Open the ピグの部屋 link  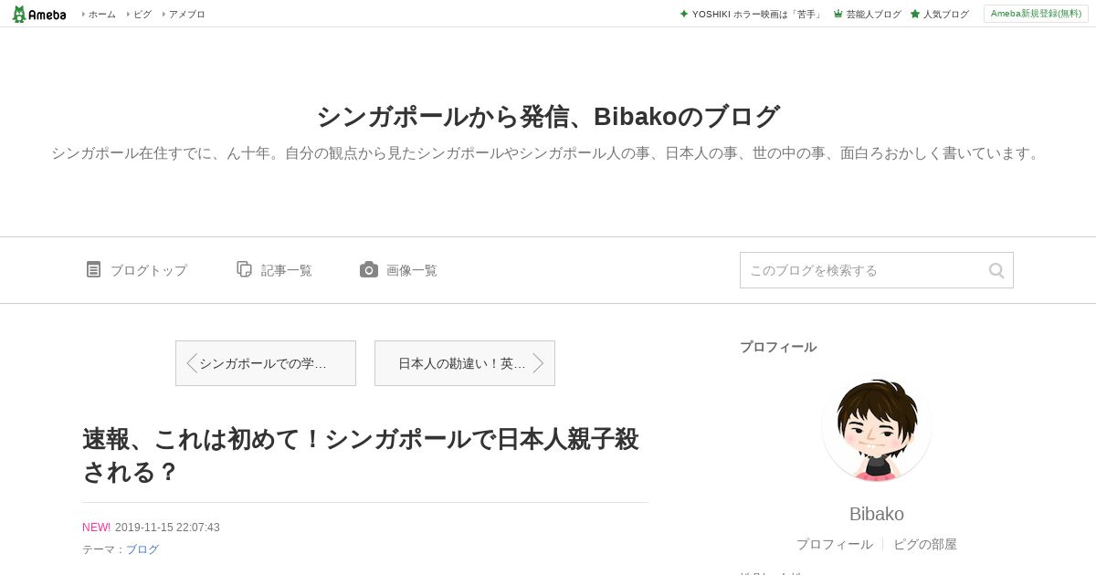pos(925,544)
